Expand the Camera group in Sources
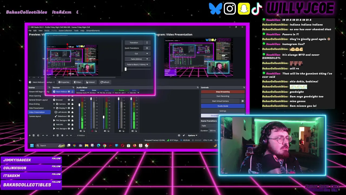This screenshot has height=195, width=346. 54,104
